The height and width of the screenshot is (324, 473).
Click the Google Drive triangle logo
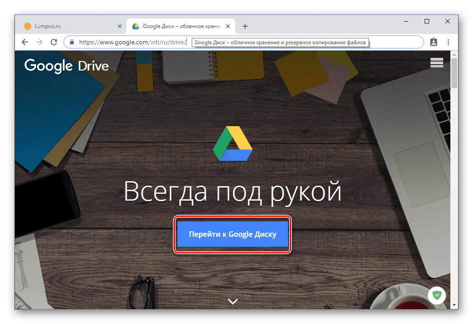(232, 143)
